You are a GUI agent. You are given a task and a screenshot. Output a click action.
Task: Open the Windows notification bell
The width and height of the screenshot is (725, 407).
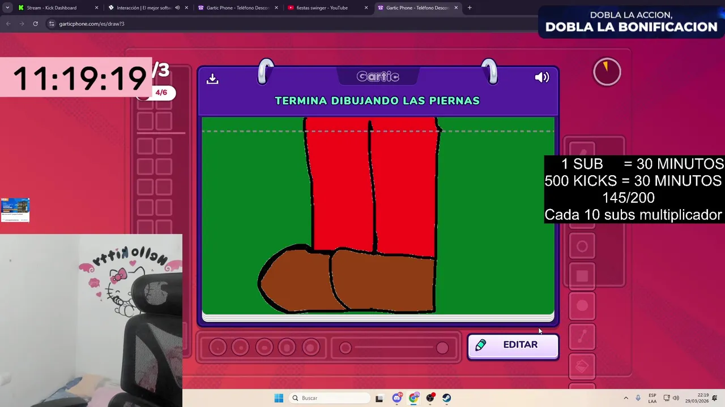tap(715, 398)
